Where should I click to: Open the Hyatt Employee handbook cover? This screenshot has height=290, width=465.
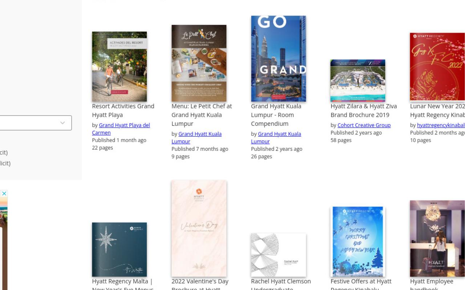[437, 239]
